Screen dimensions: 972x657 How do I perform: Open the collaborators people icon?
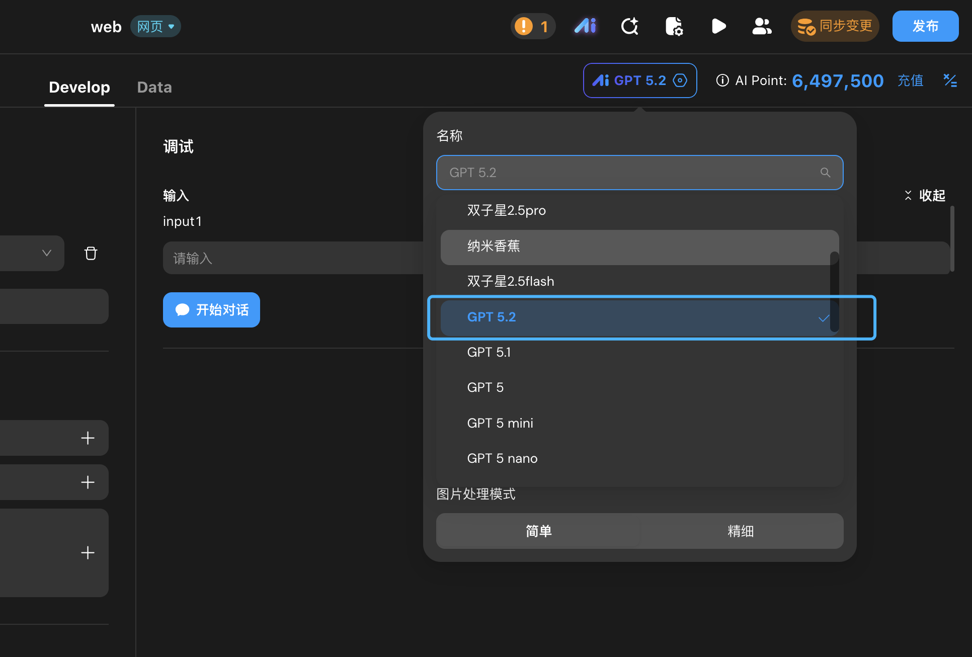click(x=762, y=26)
